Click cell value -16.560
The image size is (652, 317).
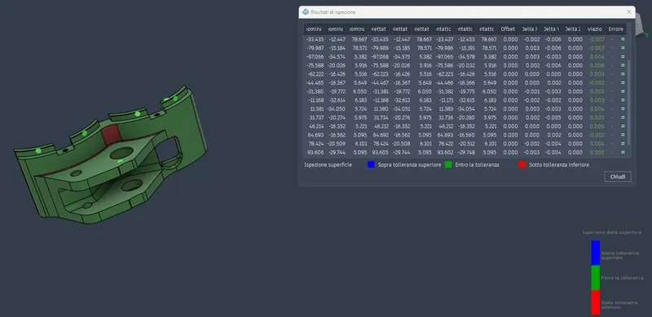pos(465,135)
